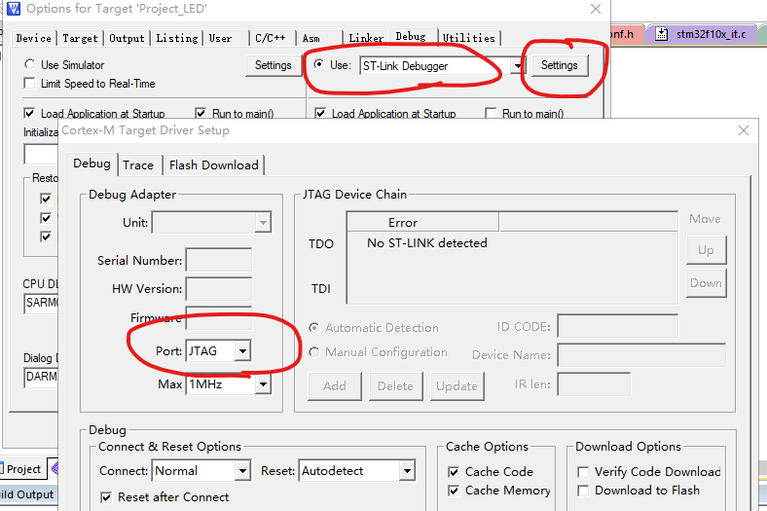Open the Max clock 1MHz dropdown
The height and width of the screenshot is (511, 767).
click(263, 384)
